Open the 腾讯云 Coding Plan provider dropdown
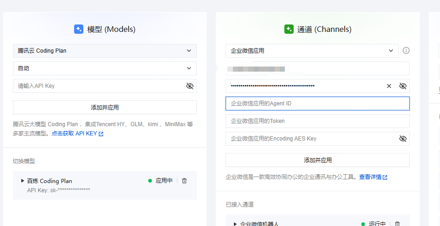The width and height of the screenshot is (440, 226). click(105, 51)
